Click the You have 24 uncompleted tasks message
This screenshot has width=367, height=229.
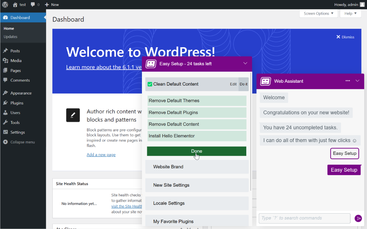coord(300,127)
